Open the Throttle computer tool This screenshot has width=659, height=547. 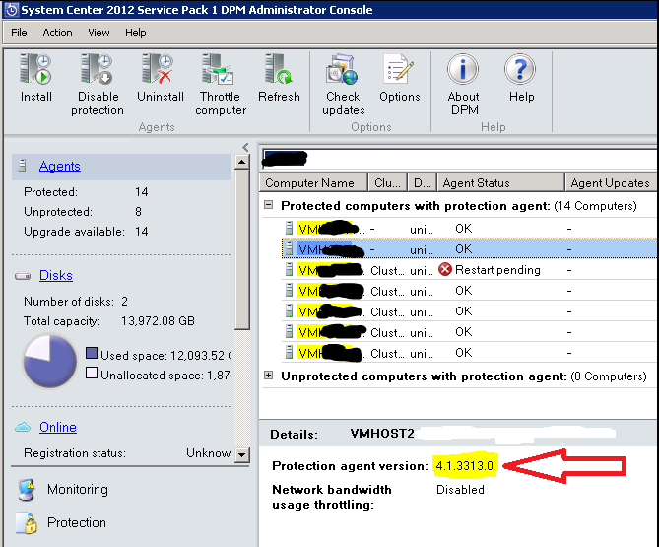pos(220,71)
